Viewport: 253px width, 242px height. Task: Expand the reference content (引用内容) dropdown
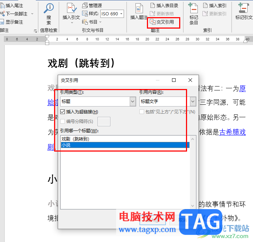click(x=193, y=102)
